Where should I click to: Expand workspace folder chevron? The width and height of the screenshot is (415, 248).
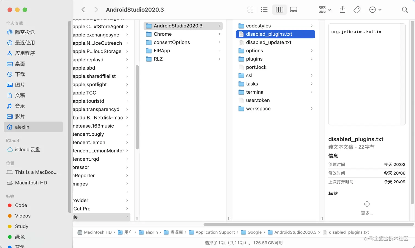312,109
